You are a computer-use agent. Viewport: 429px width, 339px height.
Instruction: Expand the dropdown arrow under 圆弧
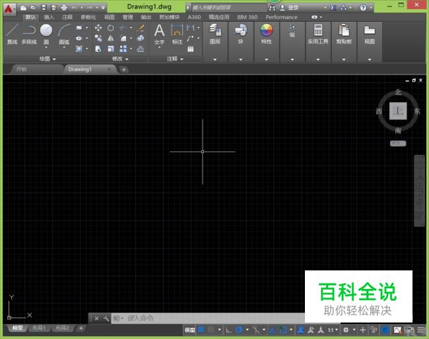coord(64,47)
